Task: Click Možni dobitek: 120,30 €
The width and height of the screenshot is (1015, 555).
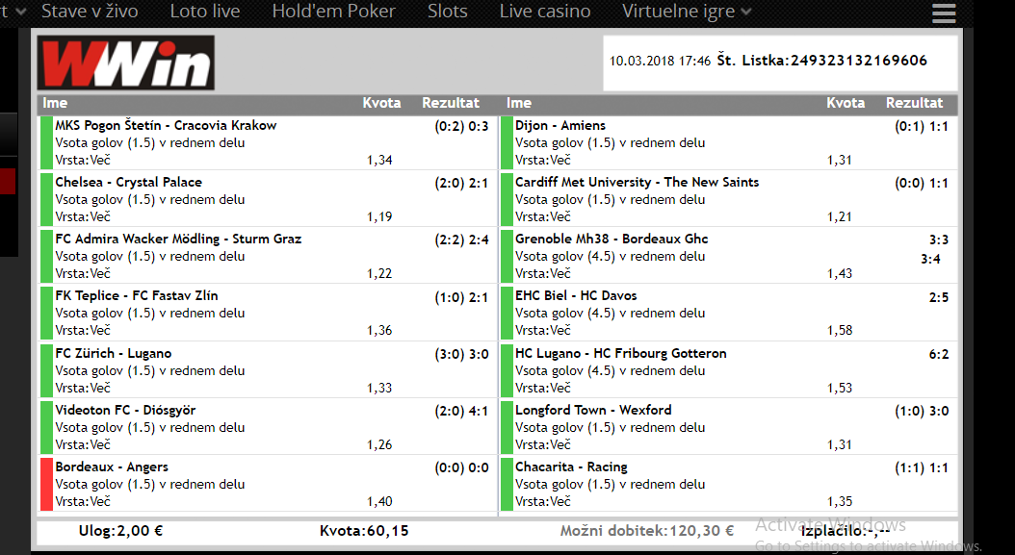Action: [647, 531]
